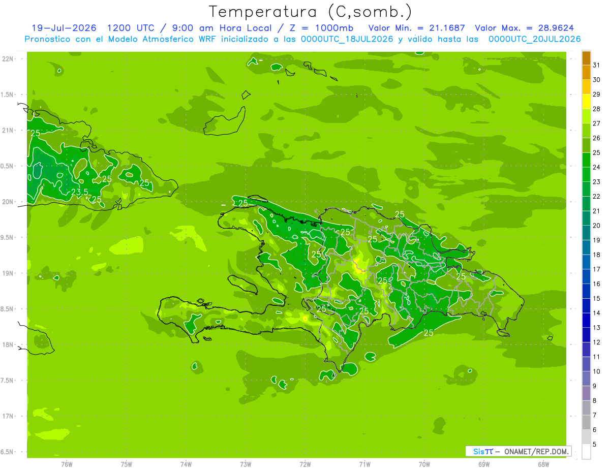
Task: Click the '1200 UTC' time text
Action: point(131,28)
